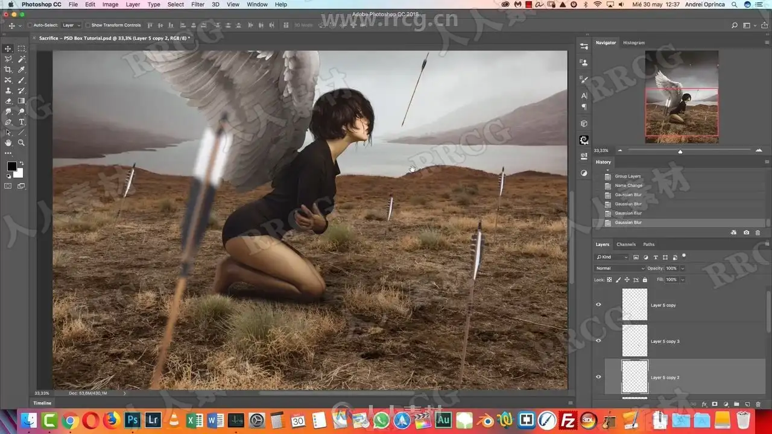The height and width of the screenshot is (434, 772).
Task: Open the Layer menu
Action: tap(133, 5)
